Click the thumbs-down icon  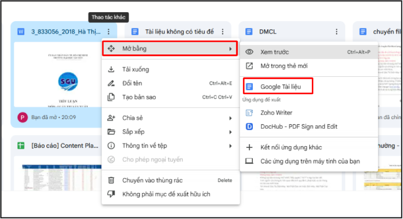pyautogui.click(x=111, y=194)
